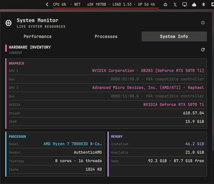
Task: Click the NVIDIA GeForce RTX 5070 Ti value
Action: pos(174,104)
